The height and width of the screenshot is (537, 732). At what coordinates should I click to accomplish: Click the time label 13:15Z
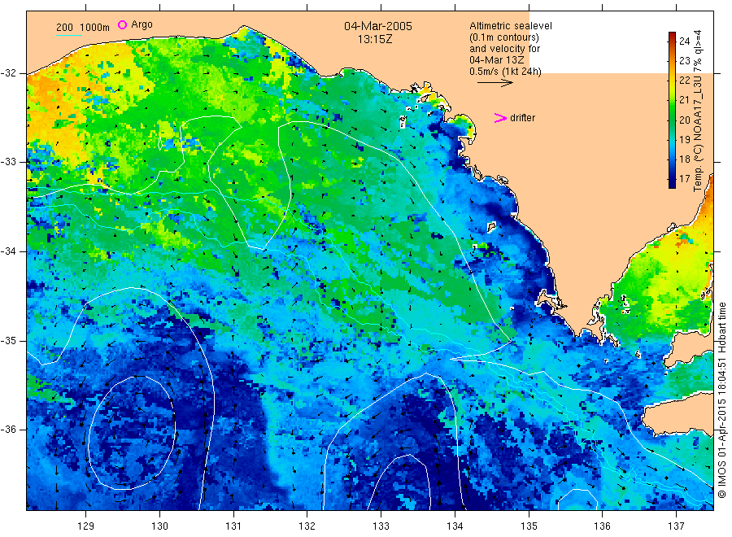[x=375, y=39]
